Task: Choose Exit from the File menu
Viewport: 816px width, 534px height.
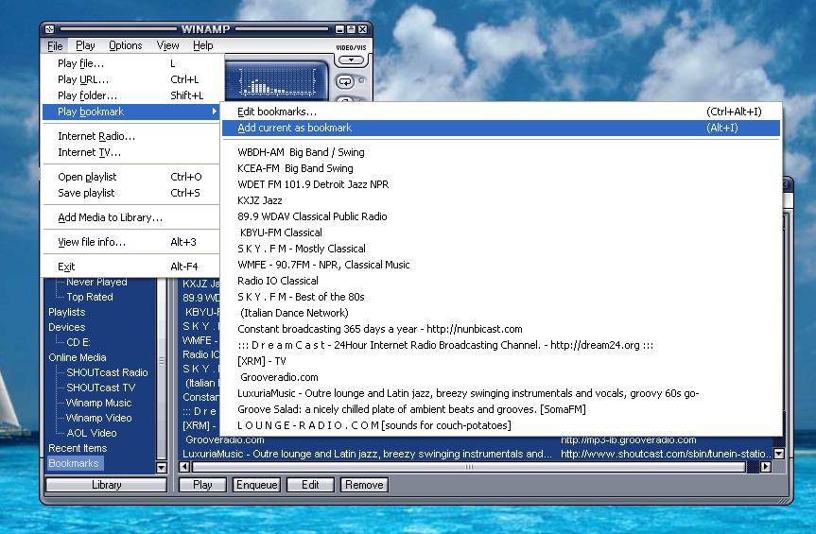Action: coord(130,267)
